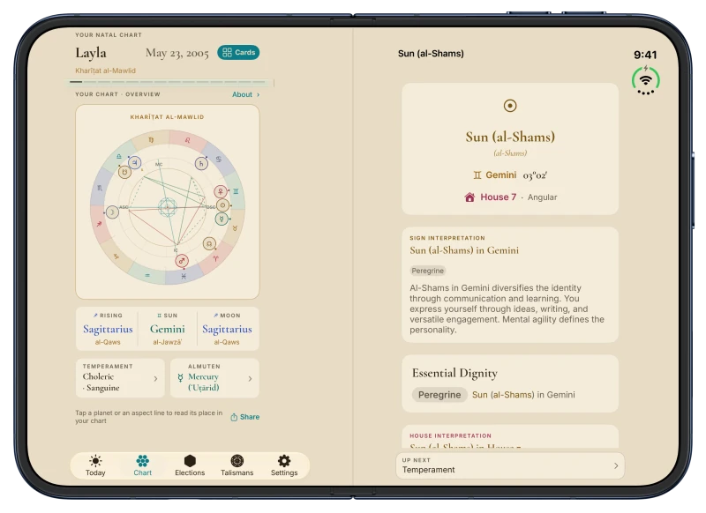Expand the Temperament card chevron
This screenshot has width=706, height=513.
point(156,378)
